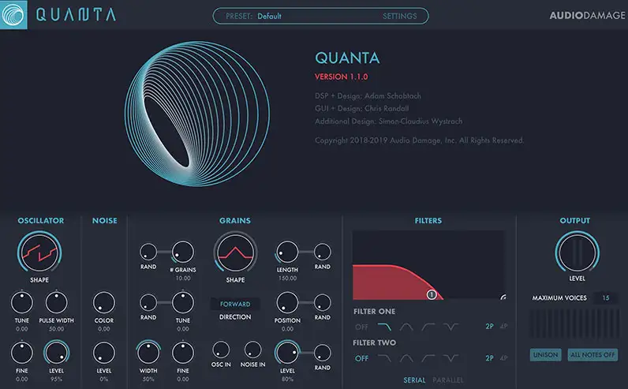
Task: Toggle Filter Two OFF option
Action: [x=361, y=358]
